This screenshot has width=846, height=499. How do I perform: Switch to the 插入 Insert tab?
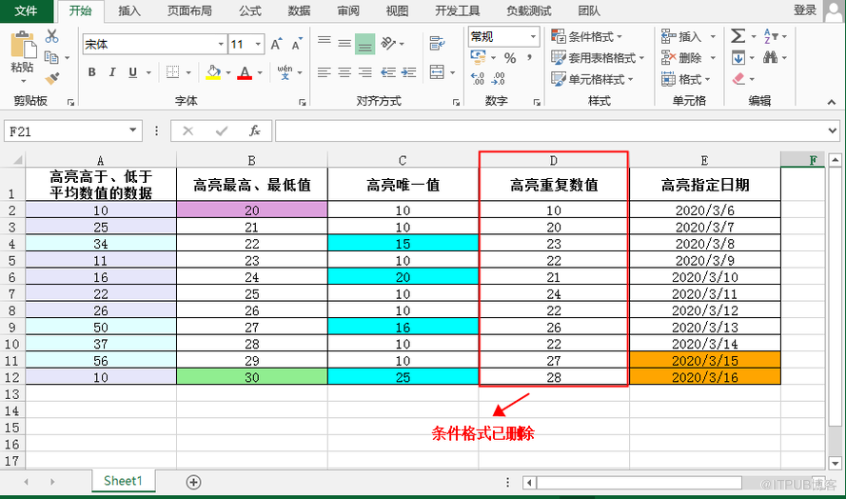click(129, 10)
